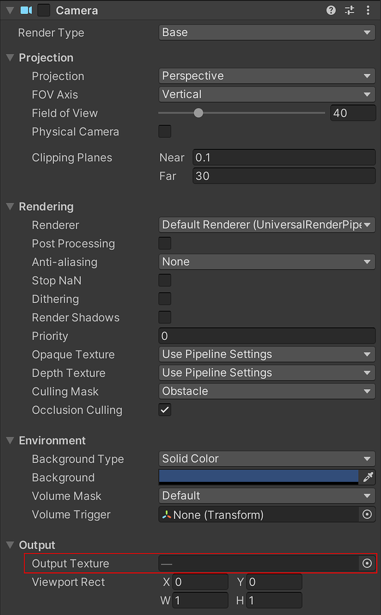The width and height of the screenshot is (381, 615).
Task: Collapse the Projection section foldout
Action: pos(10,58)
